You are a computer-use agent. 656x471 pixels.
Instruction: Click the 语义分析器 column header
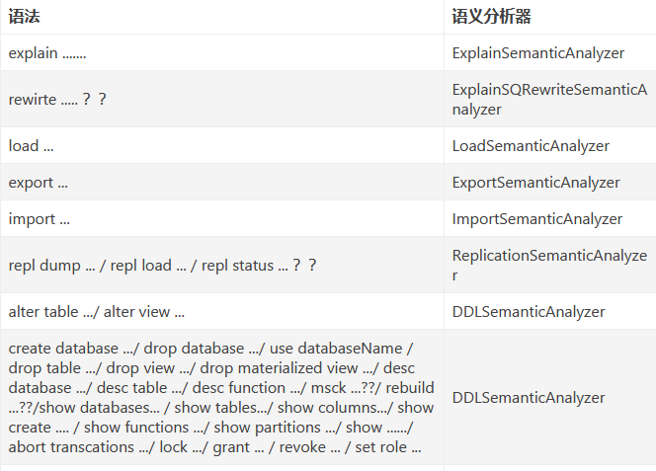pyautogui.click(x=492, y=17)
